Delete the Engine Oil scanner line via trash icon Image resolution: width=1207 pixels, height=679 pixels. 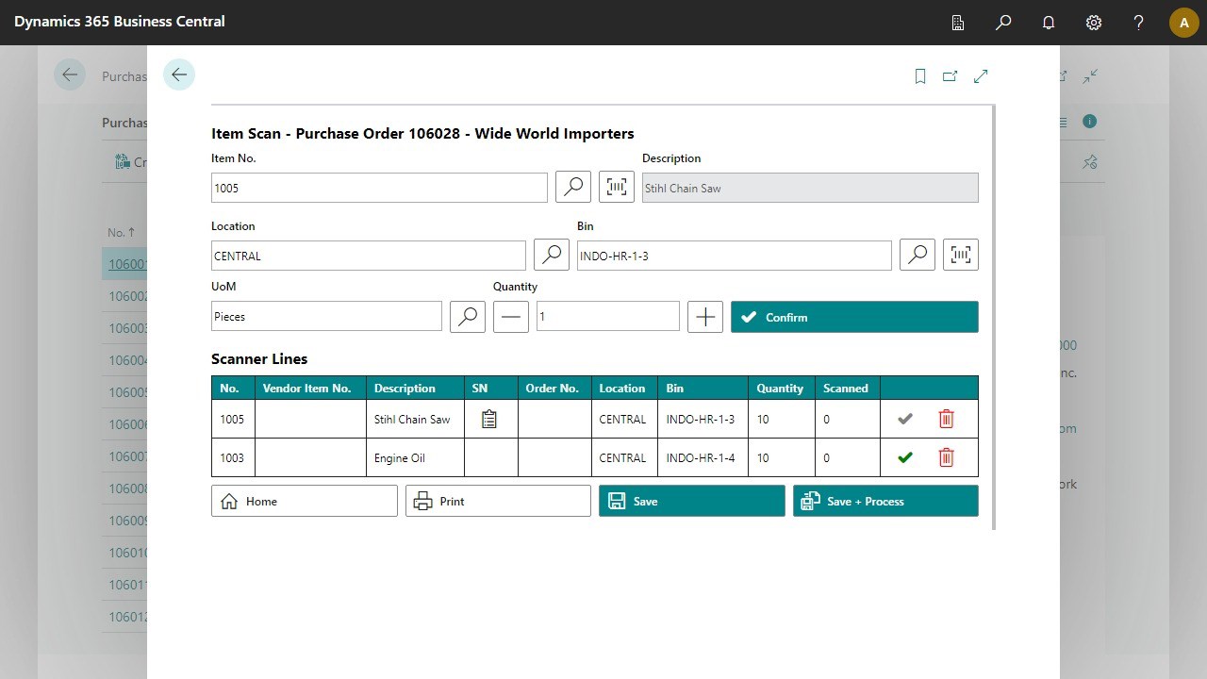946,457
